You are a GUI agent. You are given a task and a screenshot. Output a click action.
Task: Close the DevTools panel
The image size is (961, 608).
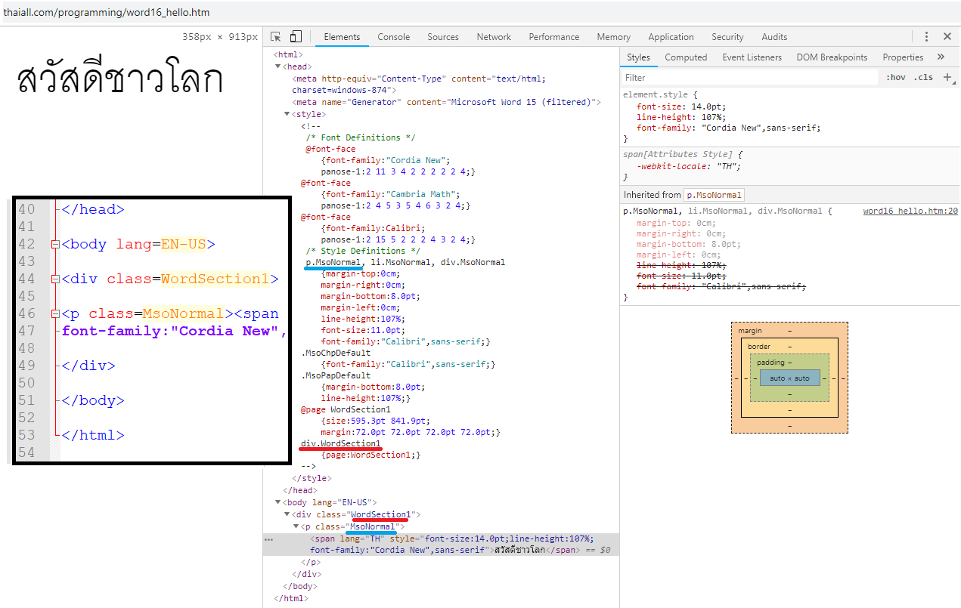pyautogui.click(x=947, y=37)
